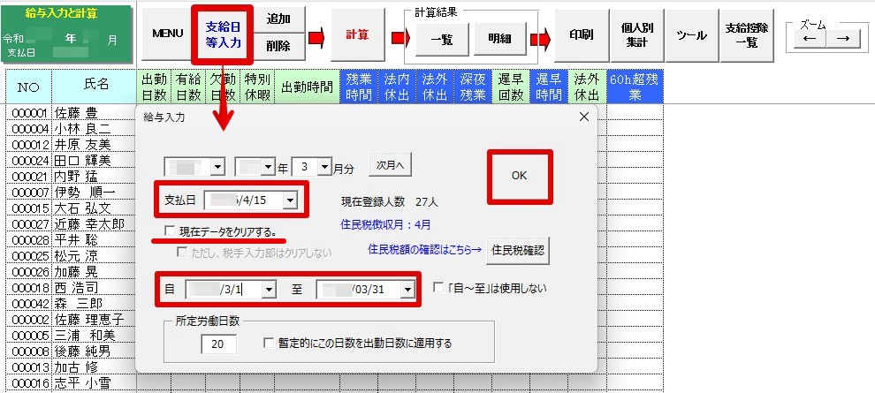Click the 自 start date text field
Viewport: 875px width, 393px height.
click(224, 290)
